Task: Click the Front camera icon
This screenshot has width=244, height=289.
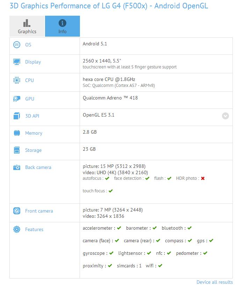Action: tap(17, 211)
